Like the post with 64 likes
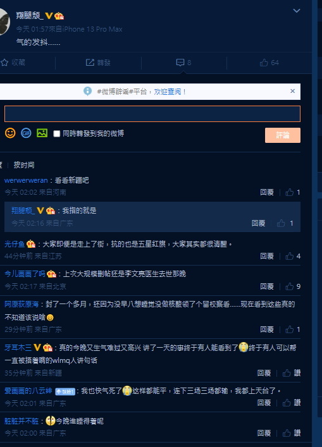The image size is (322, 447). [x=269, y=63]
